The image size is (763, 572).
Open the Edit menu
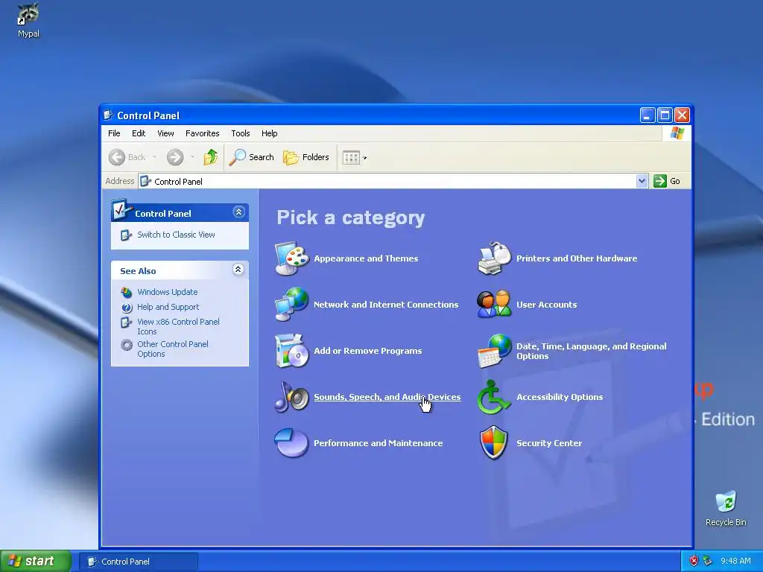pyautogui.click(x=139, y=133)
